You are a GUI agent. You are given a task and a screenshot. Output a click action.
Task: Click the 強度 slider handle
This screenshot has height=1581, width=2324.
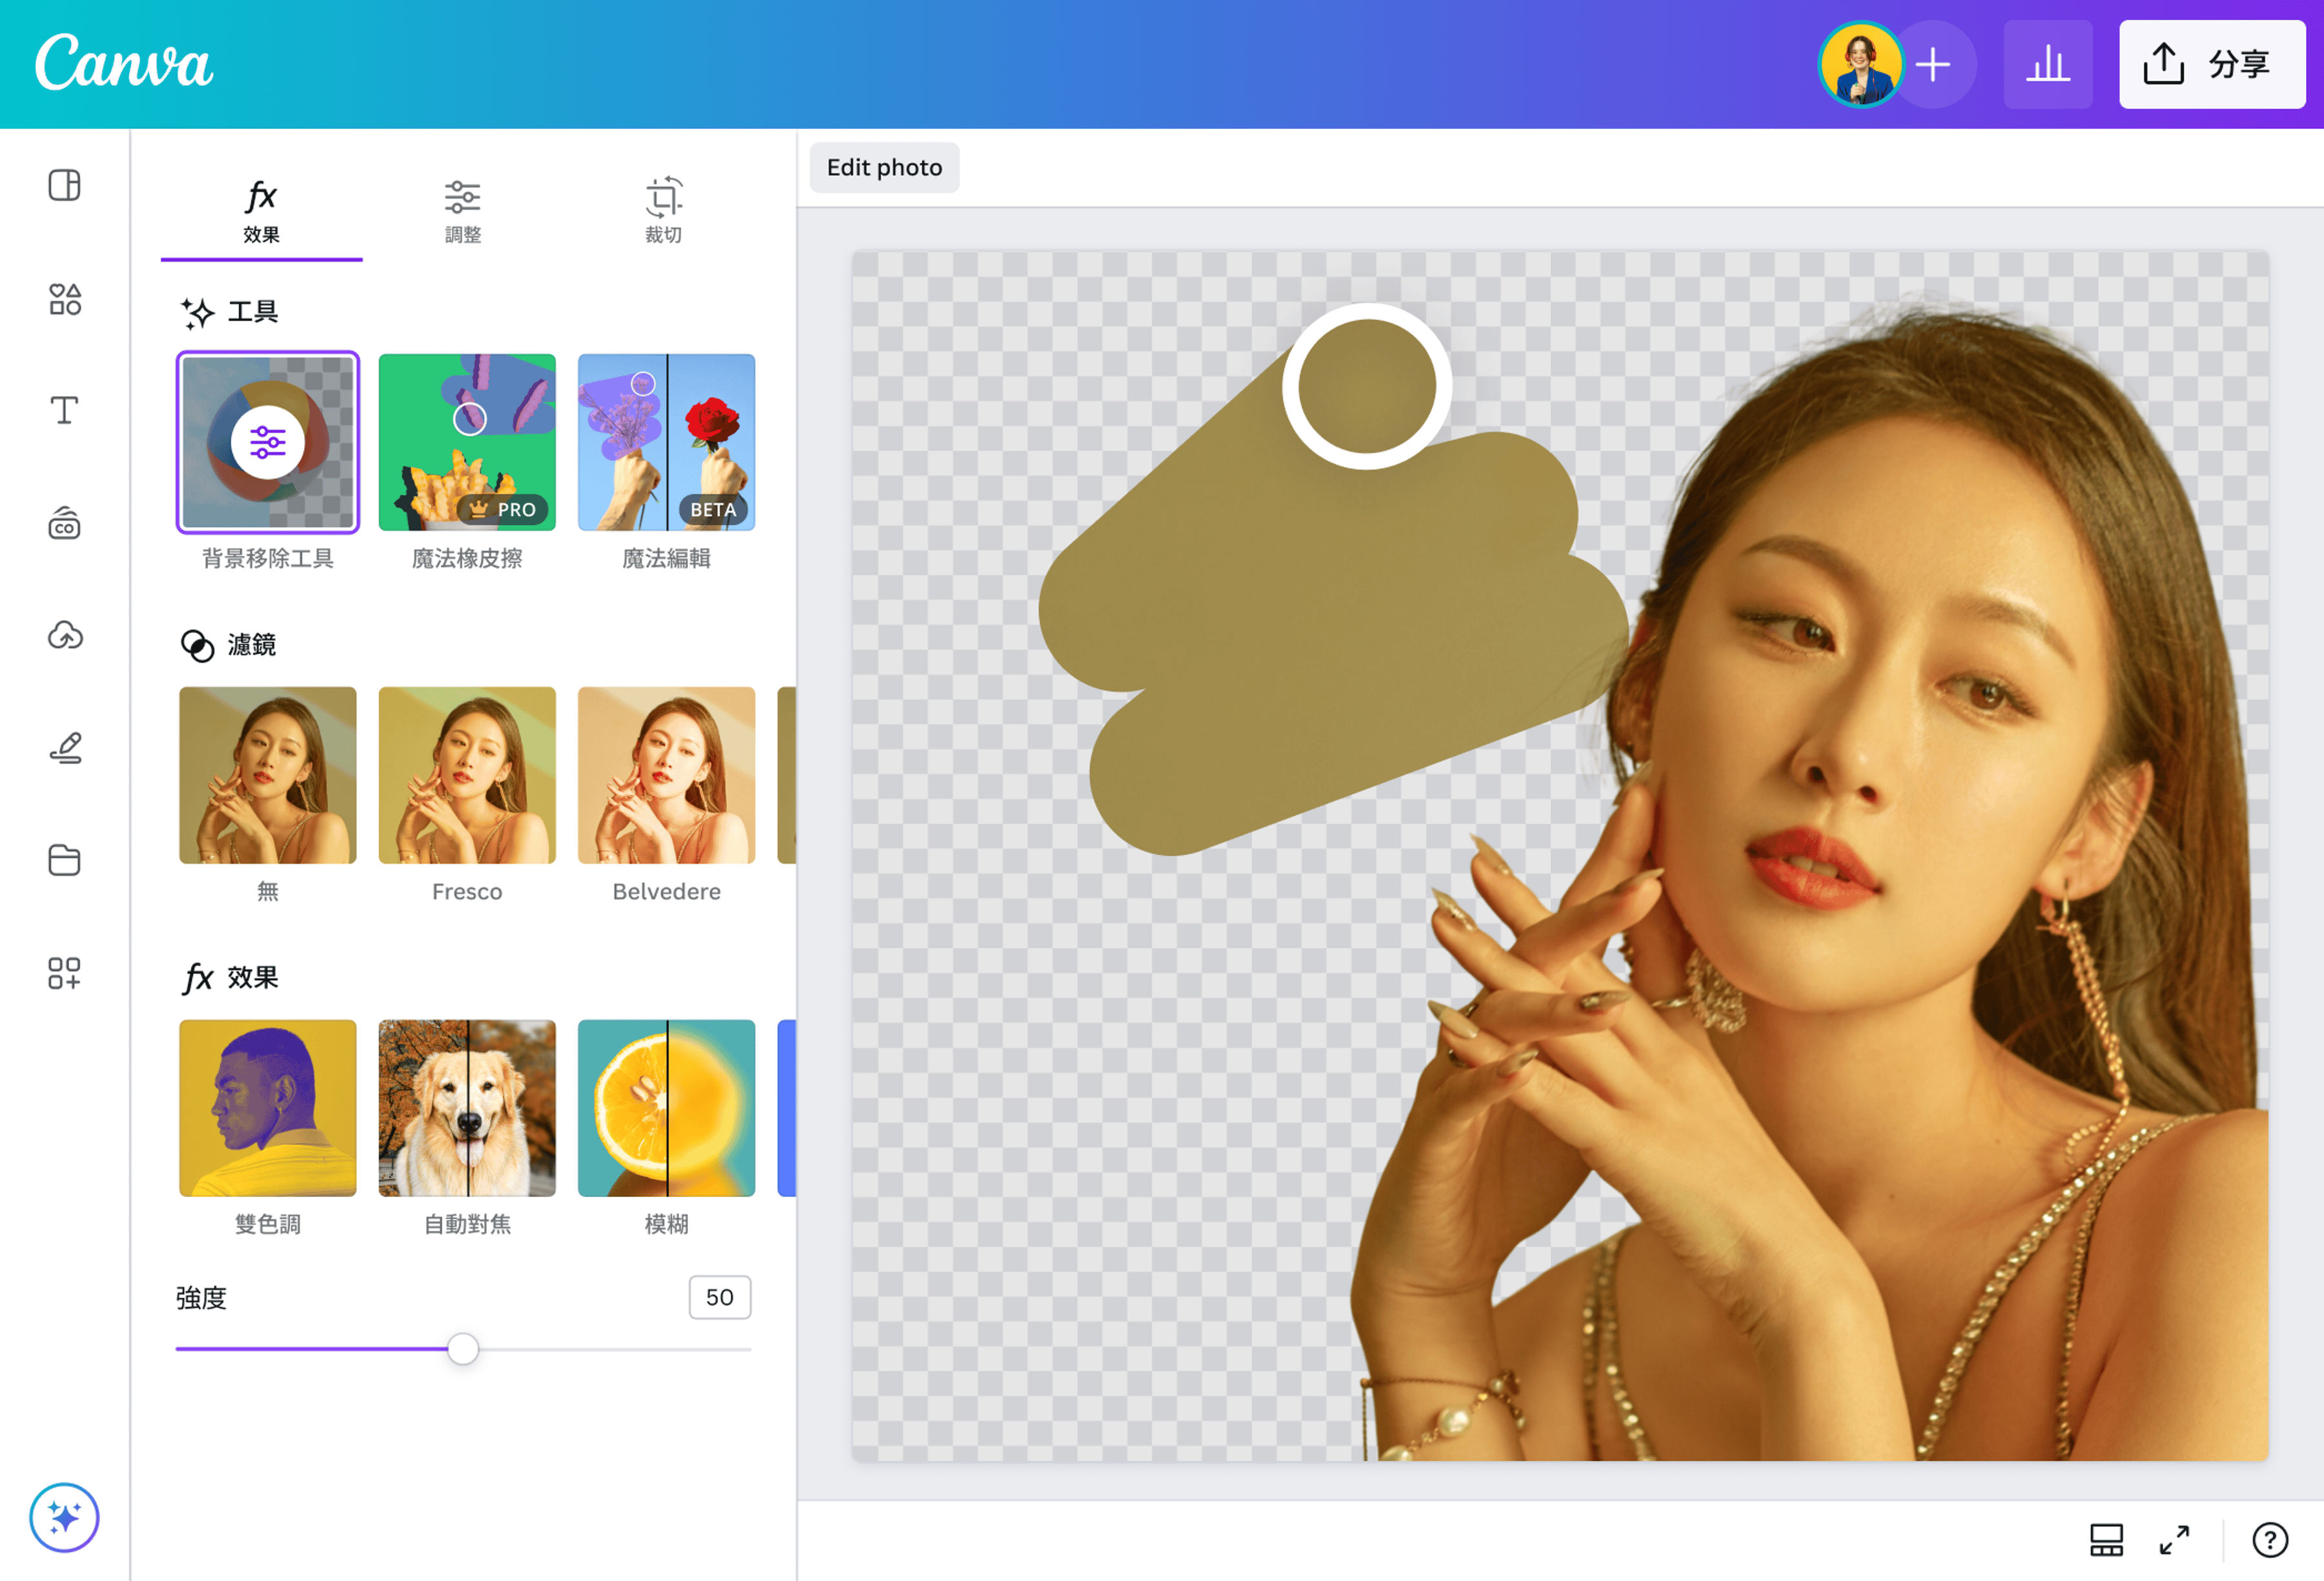click(463, 1349)
